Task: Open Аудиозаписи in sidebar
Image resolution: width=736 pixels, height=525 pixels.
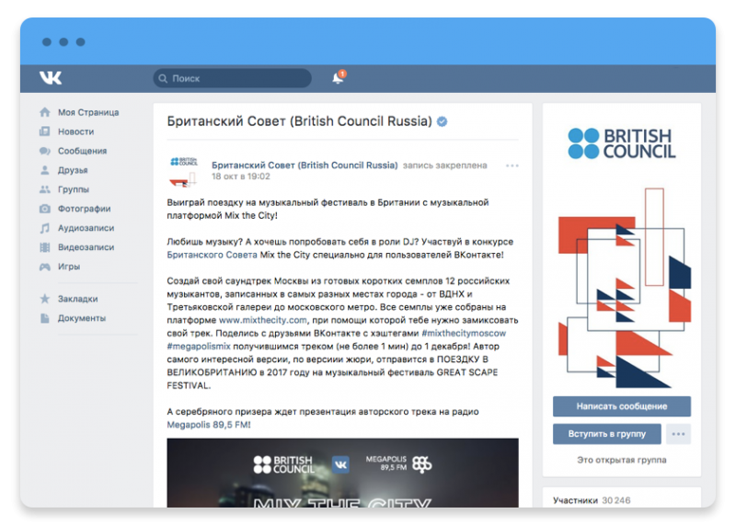Action: pos(86,228)
